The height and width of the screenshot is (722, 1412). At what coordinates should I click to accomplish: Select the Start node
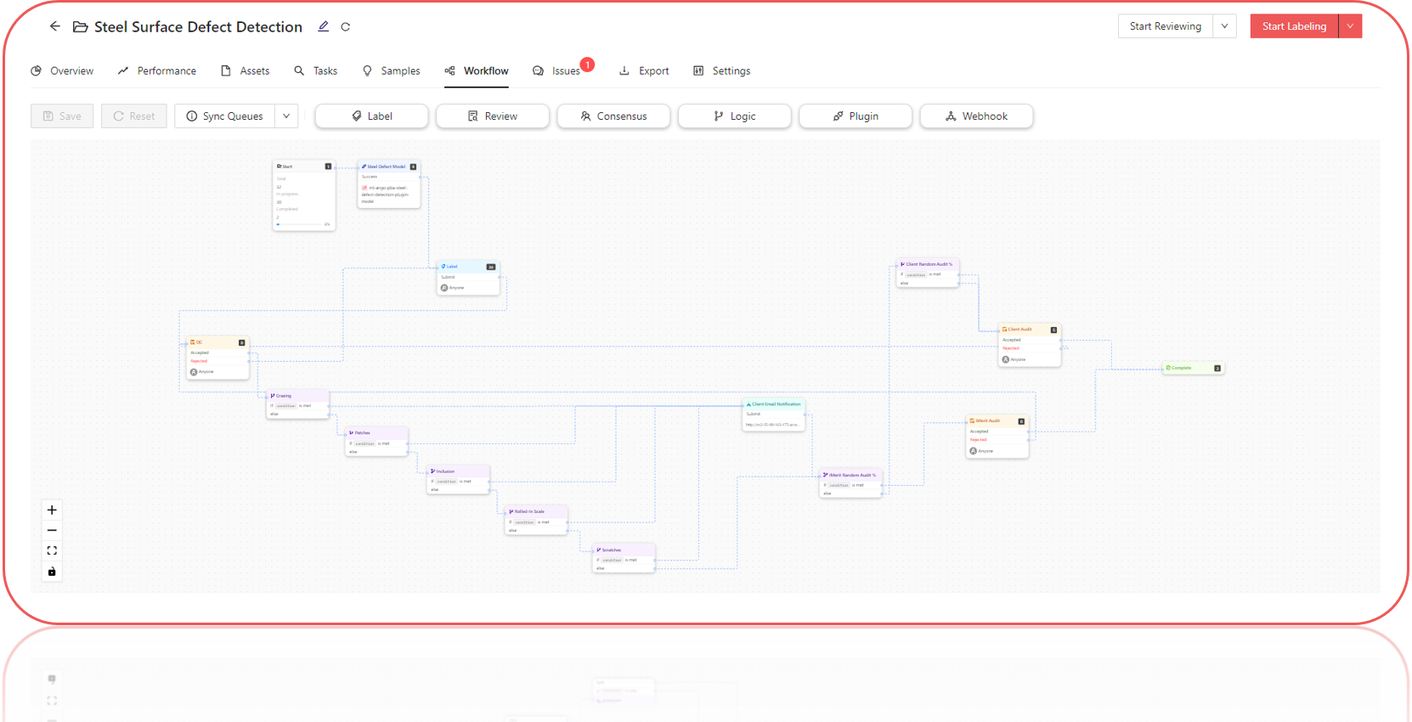tap(304, 195)
